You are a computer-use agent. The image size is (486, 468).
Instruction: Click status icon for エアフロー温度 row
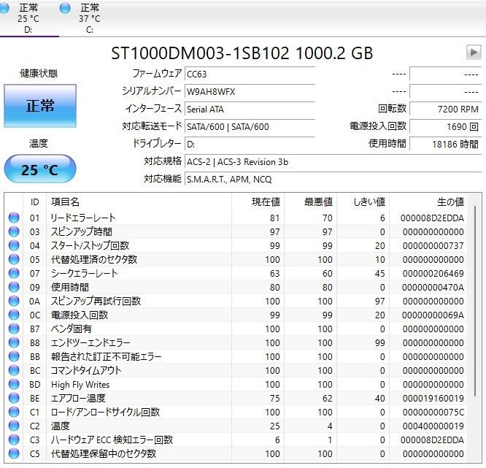13,399
